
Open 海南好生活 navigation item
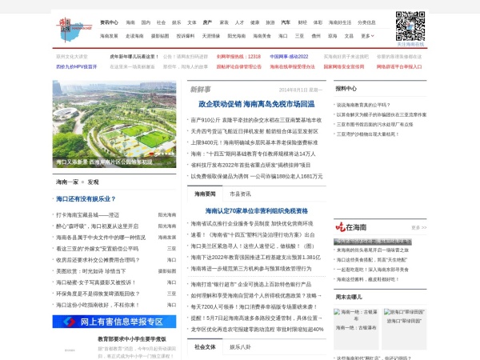pos(340,22)
